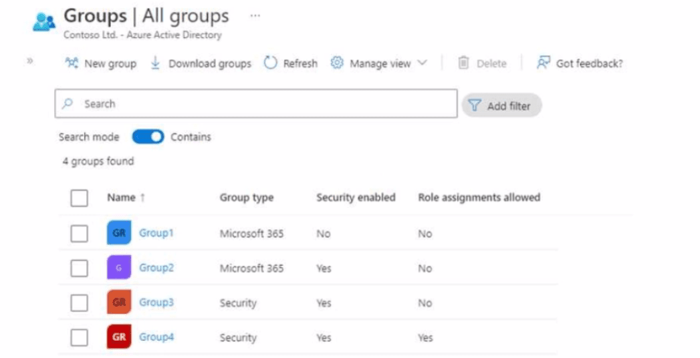Click the Refresh icon
Screen dimensions: 700x358
coord(270,63)
